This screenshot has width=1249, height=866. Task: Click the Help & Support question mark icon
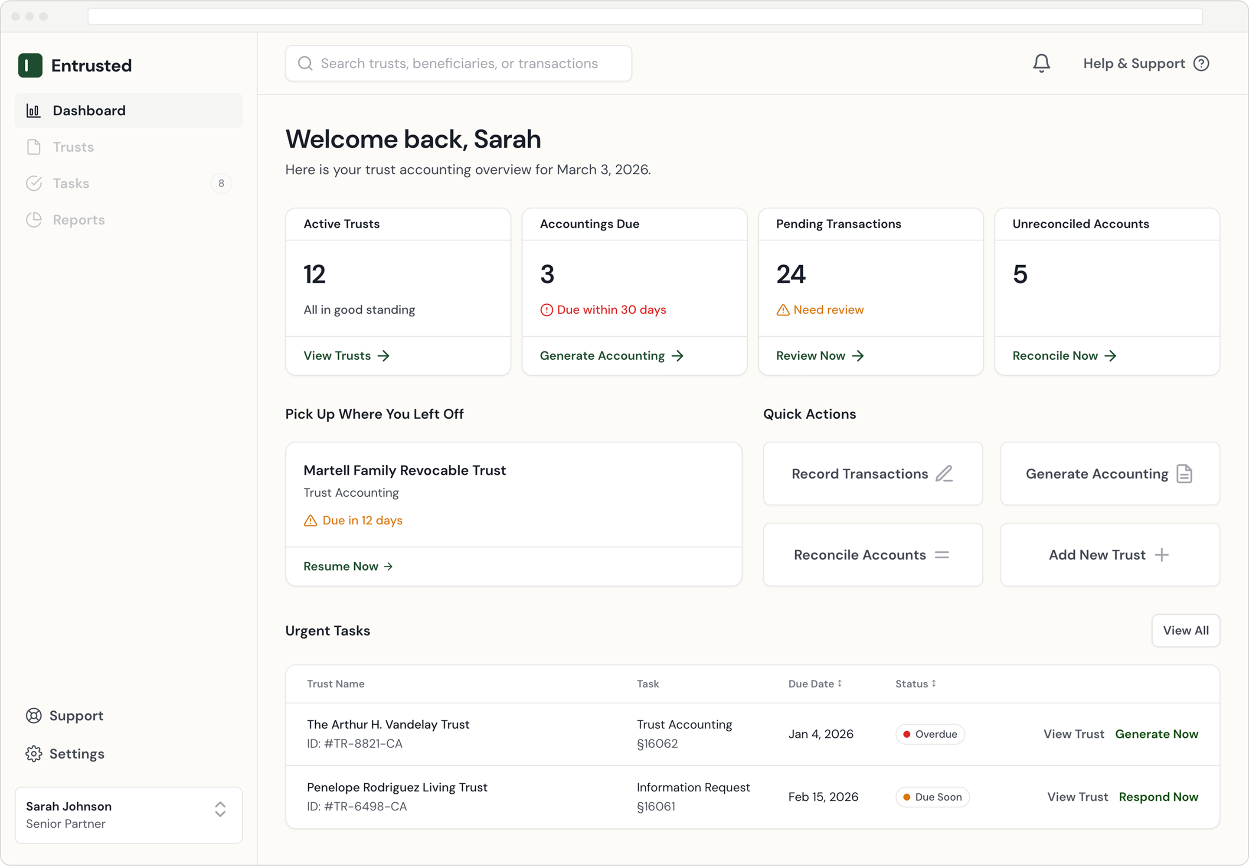(x=1201, y=63)
